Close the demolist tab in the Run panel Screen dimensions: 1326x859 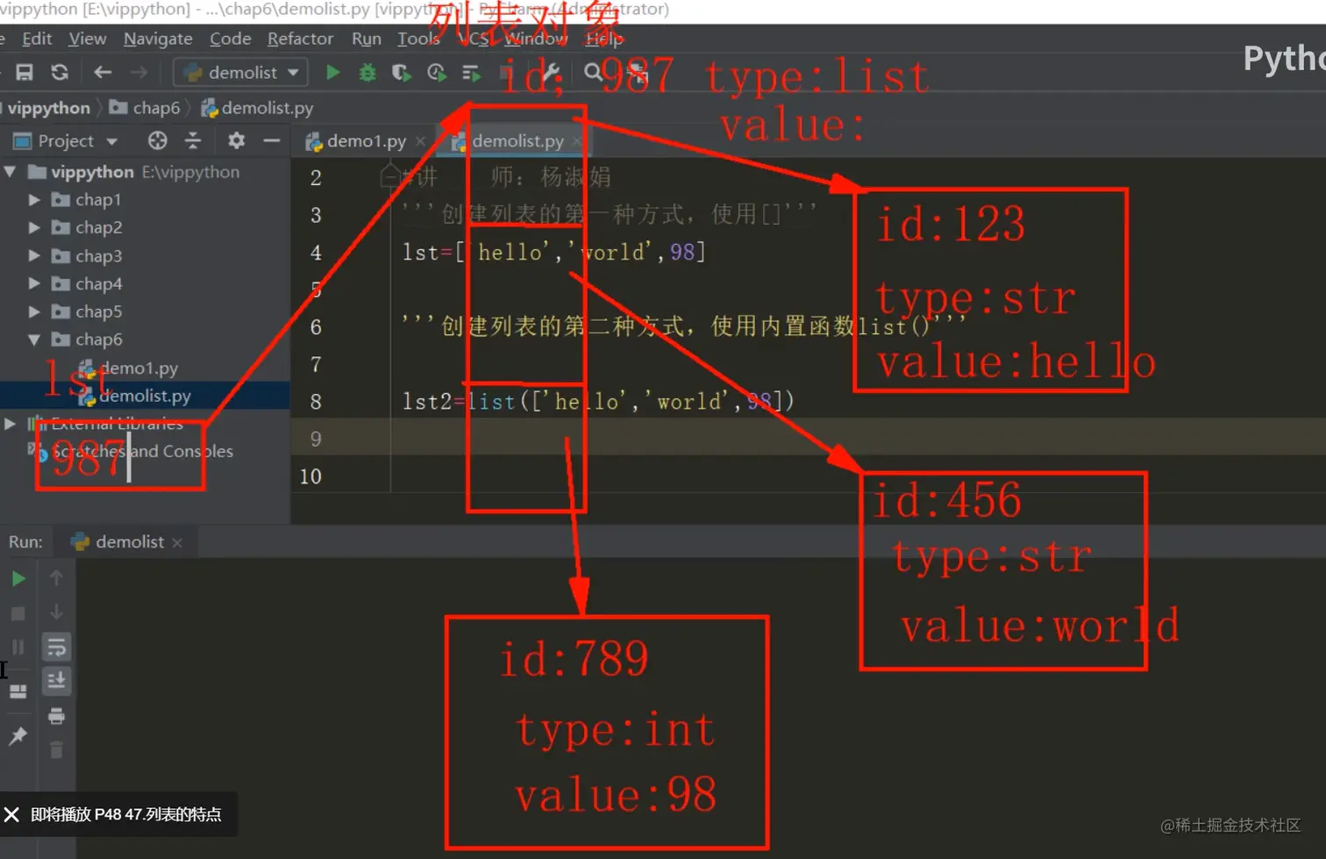point(177,543)
